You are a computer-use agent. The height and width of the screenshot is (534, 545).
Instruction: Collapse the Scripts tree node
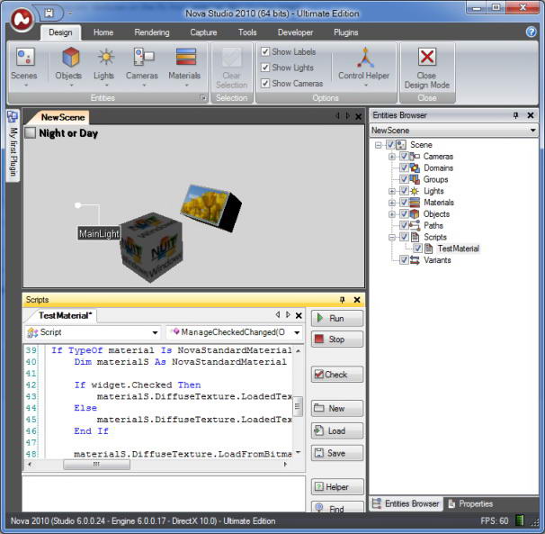(392, 237)
